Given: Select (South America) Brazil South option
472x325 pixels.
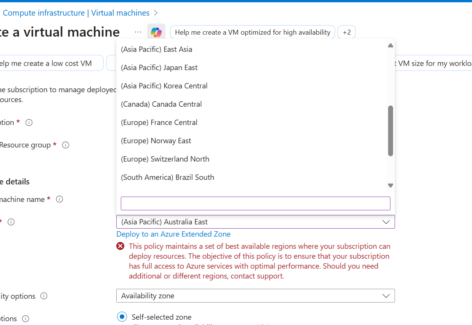Looking at the screenshot, I should click(168, 177).
